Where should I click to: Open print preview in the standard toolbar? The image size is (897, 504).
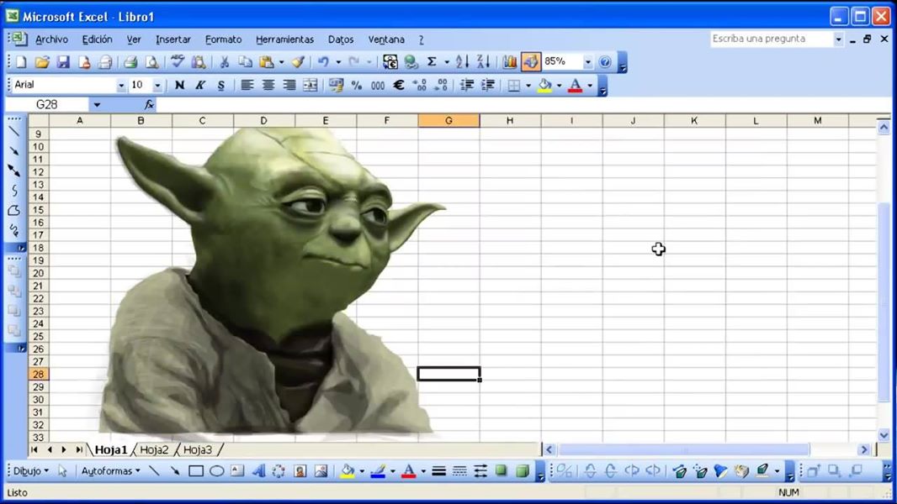click(x=151, y=61)
